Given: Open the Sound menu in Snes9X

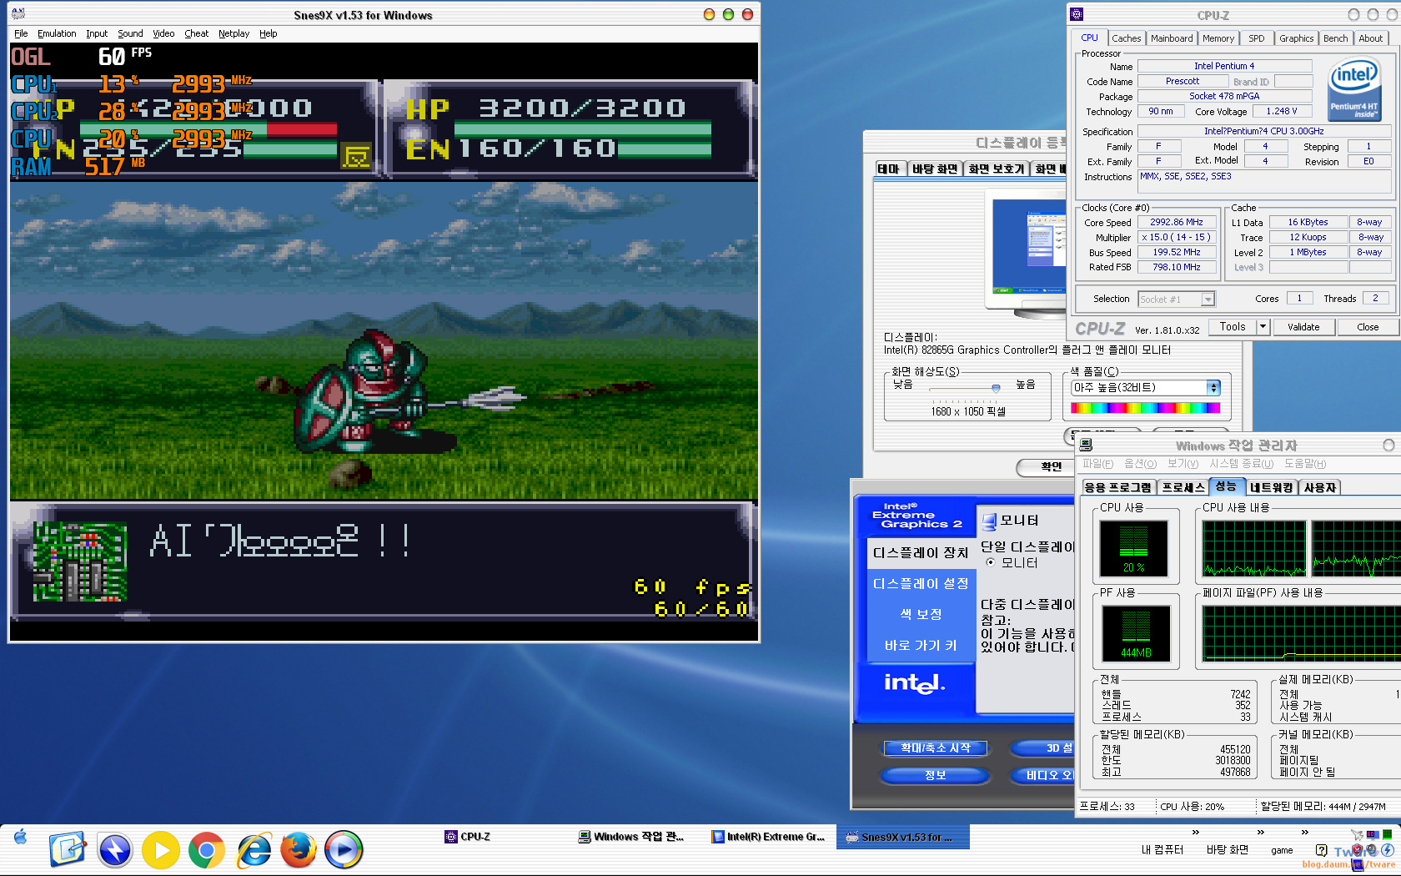Looking at the screenshot, I should coord(130,33).
